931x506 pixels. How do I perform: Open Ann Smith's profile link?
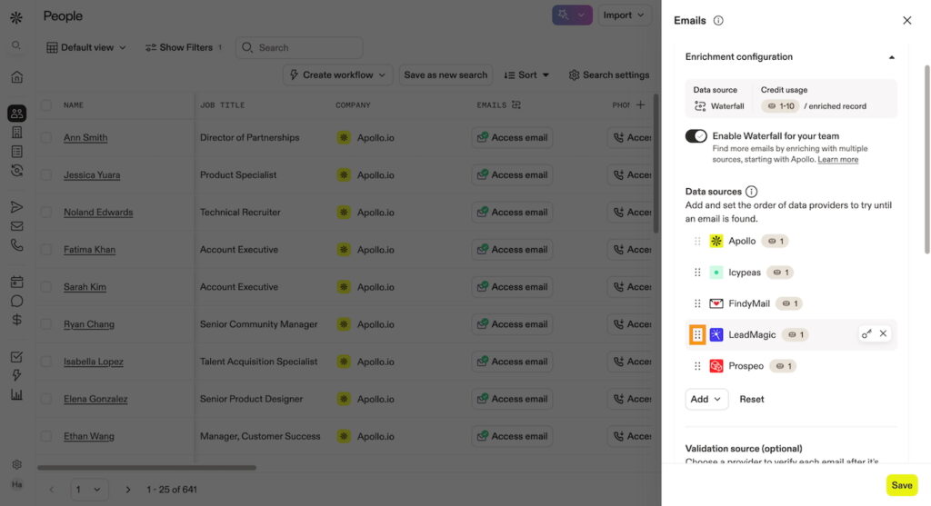coord(85,137)
